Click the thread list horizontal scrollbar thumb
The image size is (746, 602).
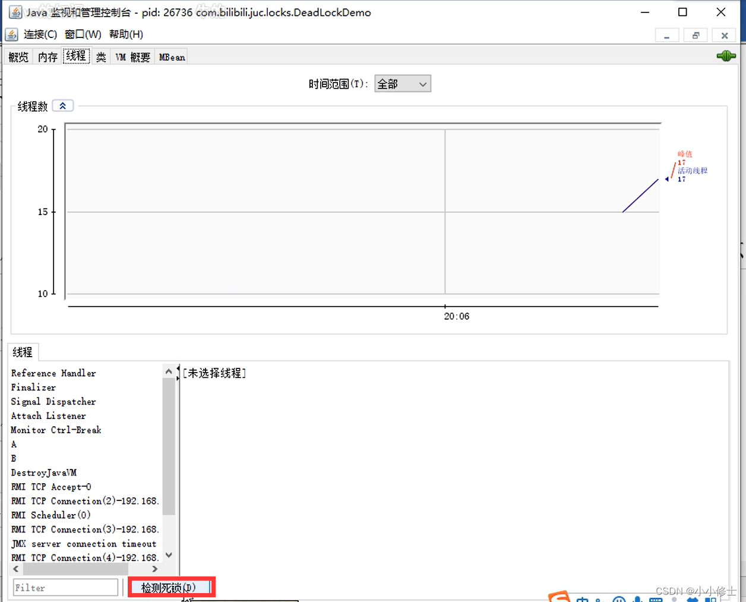[75, 569]
